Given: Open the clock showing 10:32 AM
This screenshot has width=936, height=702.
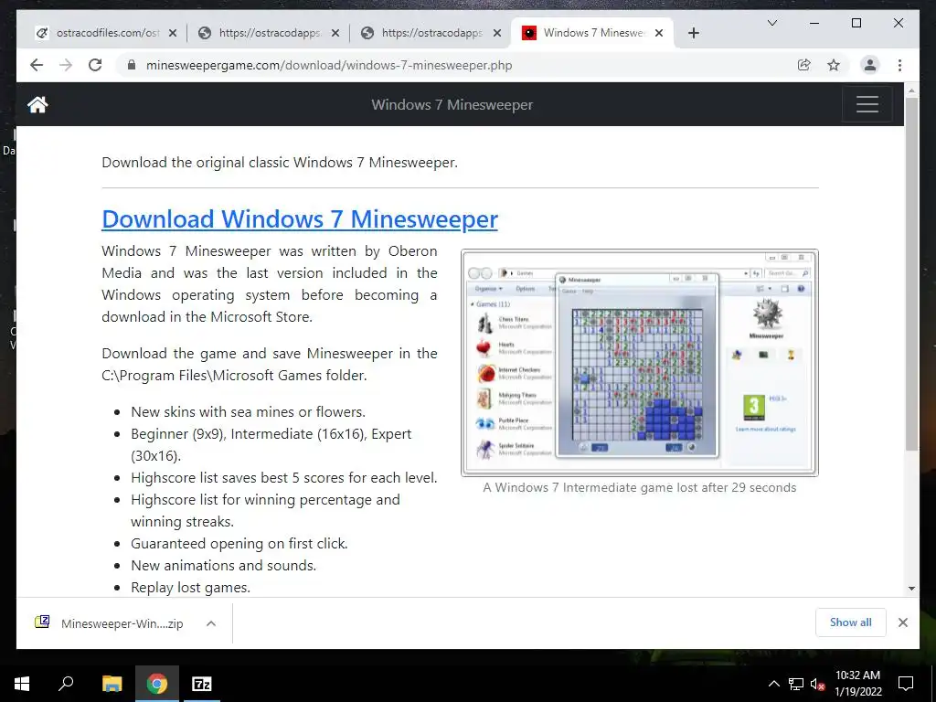Looking at the screenshot, I should (x=857, y=684).
